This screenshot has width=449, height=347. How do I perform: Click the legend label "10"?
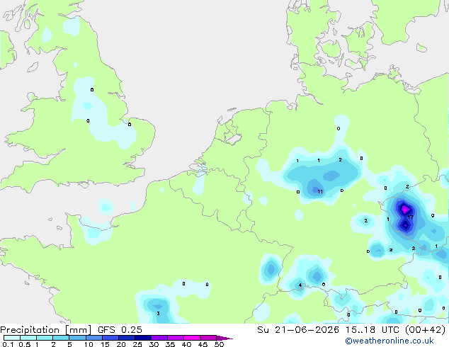click(x=89, y=344)
